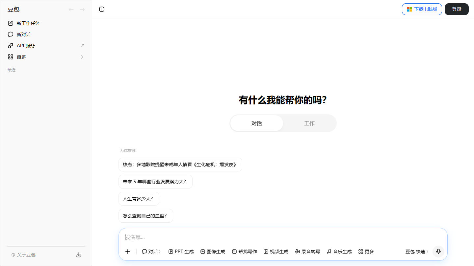Viewport: 474px width, 266px height.
Task: Choose the 录音转写 tool
Action: [x=308, y=252]
